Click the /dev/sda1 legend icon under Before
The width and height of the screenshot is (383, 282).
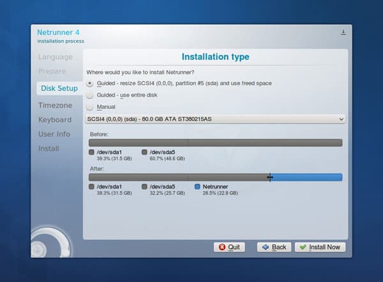93,152
